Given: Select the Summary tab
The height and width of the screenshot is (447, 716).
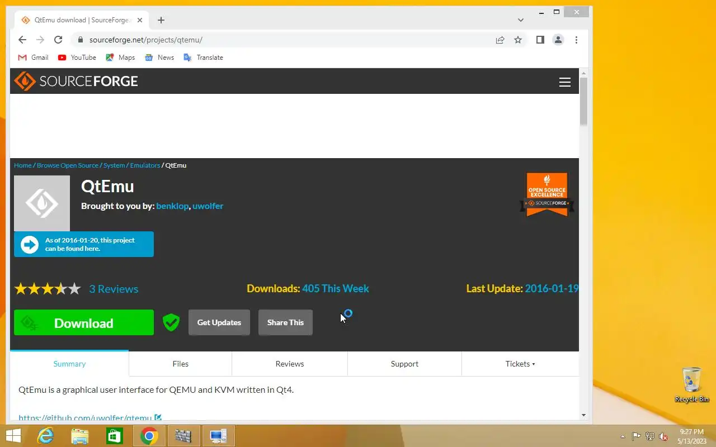Looking at the screenshot, I should coord(69,364).
